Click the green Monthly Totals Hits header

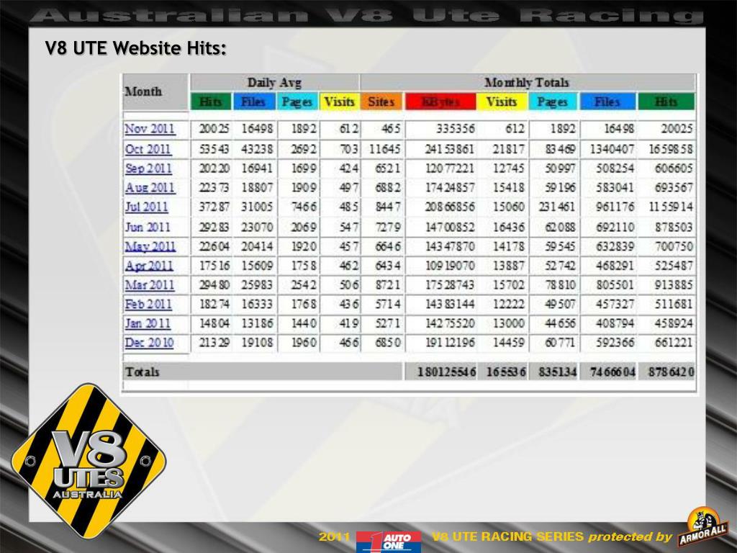click(666, 102)
